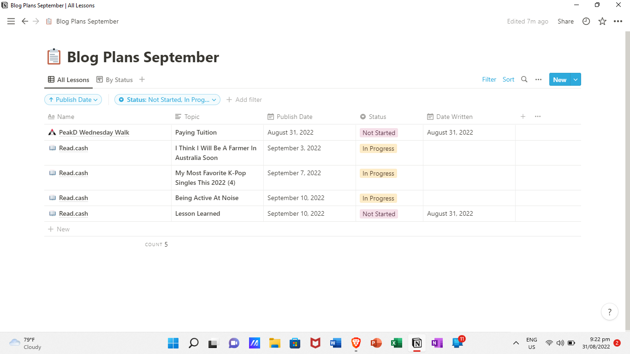630x354 pixels.
Task: Open taskbar Search
Action: pos(194,343)
